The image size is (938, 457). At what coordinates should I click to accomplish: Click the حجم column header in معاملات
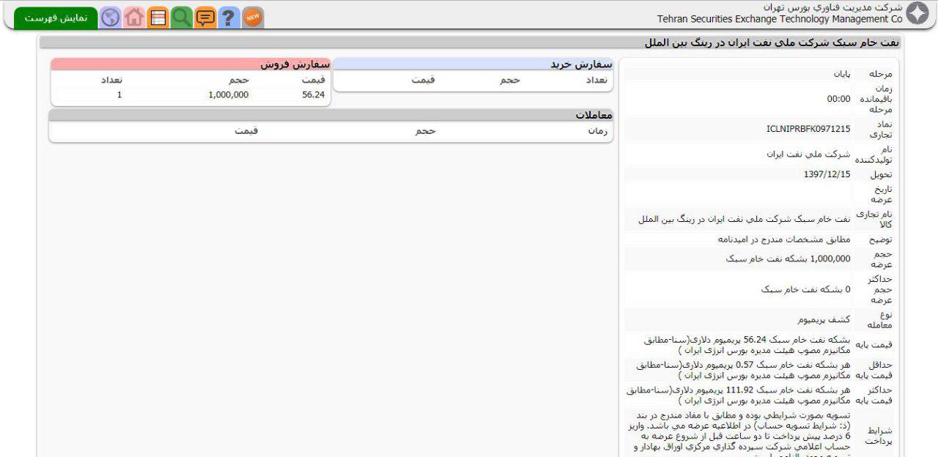click(425, 130)
